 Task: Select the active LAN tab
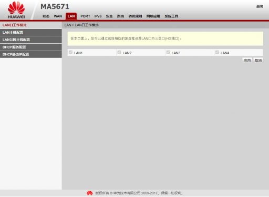point(71,16)
